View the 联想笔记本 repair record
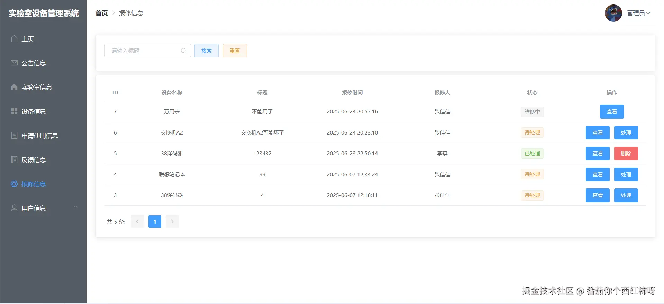 (x=598, y=175)
